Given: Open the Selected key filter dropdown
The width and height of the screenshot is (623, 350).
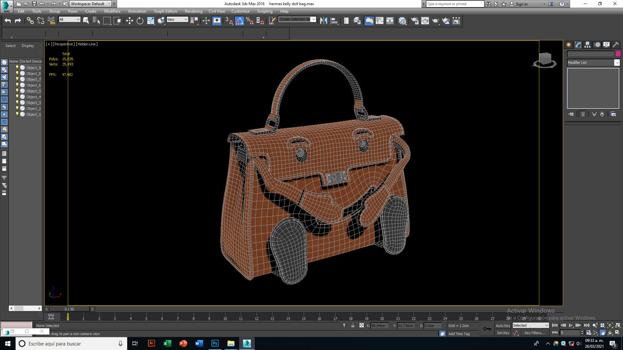Looking at the screenshot, I should coord(531,325).
